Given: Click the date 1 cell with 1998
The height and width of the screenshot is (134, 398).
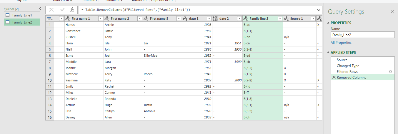Looking at the screenshot, I should [197, 25].
